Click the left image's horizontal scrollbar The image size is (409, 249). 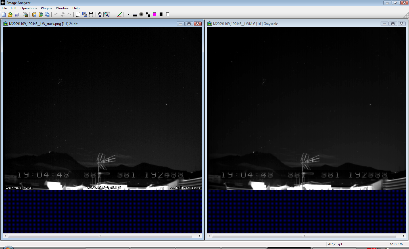pos(100,236)
